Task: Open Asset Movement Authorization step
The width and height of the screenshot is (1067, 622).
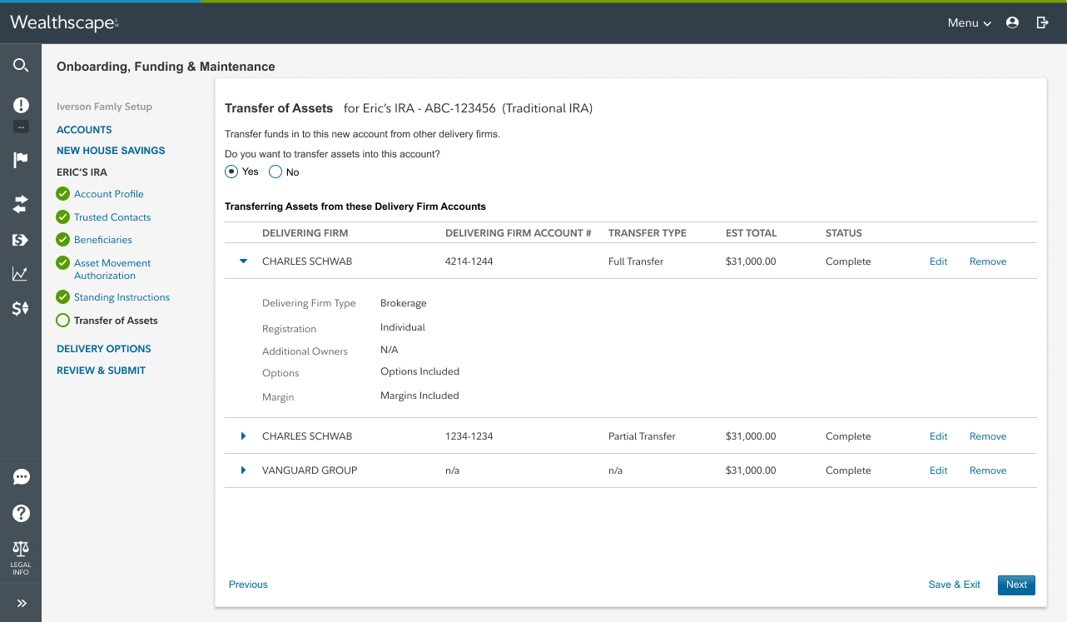Action: click(112, 269)
